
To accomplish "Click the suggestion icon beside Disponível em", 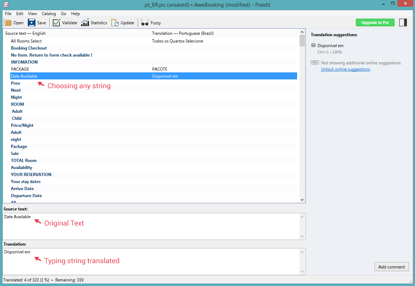I will coord(313,45).
